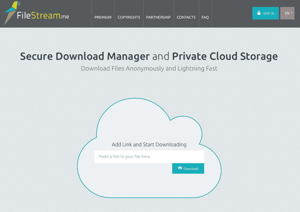Image resolution: width=300 pixels, height=212 pixels.
Task: Click the 'Add Link and Start Downloading' label
Action: pyautogui.click(x=149, y=144)
